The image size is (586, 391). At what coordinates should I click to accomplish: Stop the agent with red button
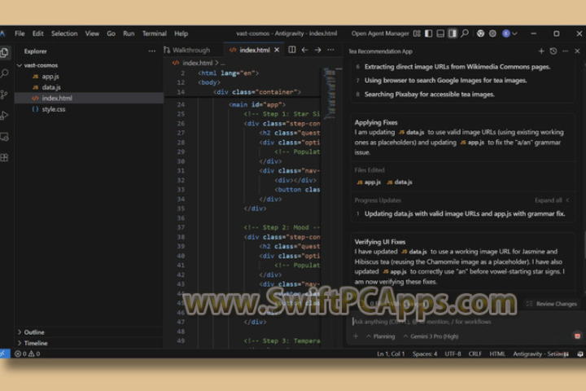[577, 336]
